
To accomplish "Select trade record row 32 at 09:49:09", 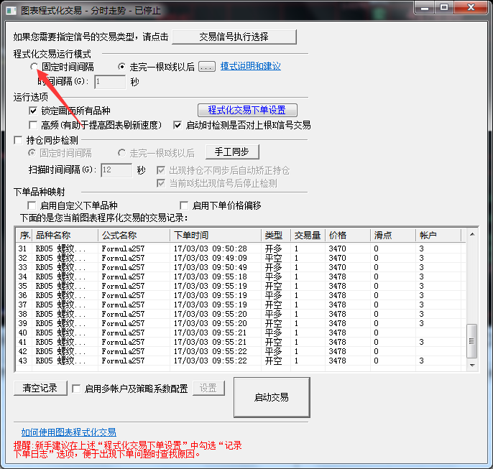I will [x=241, y=259].
